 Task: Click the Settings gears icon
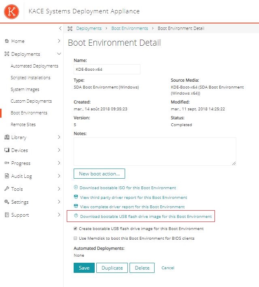point(7,202)
